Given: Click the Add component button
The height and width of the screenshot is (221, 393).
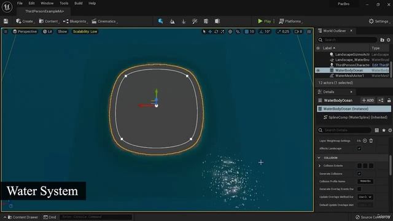Looking at the screenshot, I should (x=368, y=101).
